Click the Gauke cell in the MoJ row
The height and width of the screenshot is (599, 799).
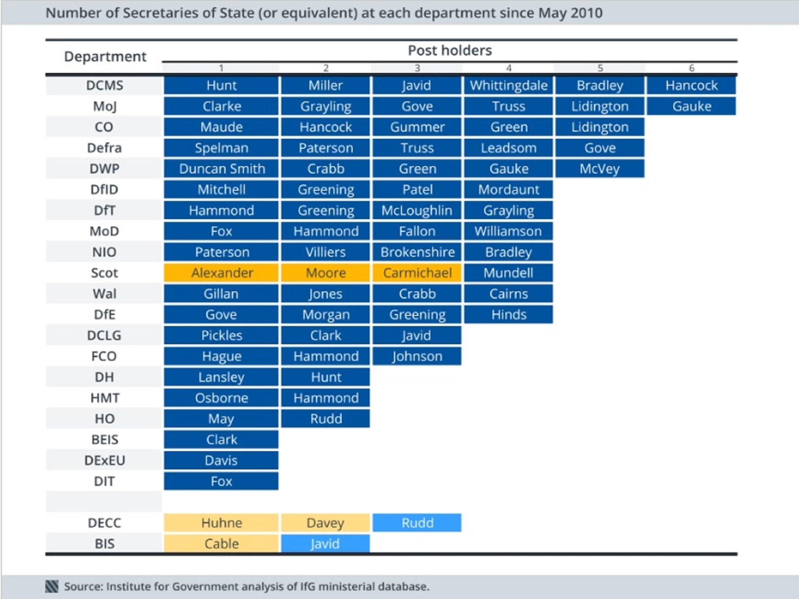pos(691,106)
